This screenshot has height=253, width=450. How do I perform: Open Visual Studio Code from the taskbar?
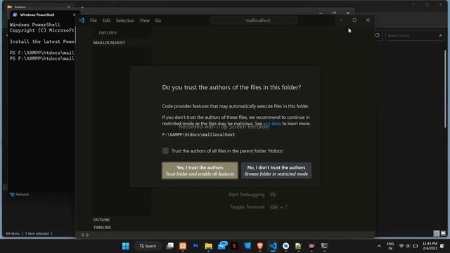(x=273, y=246)
